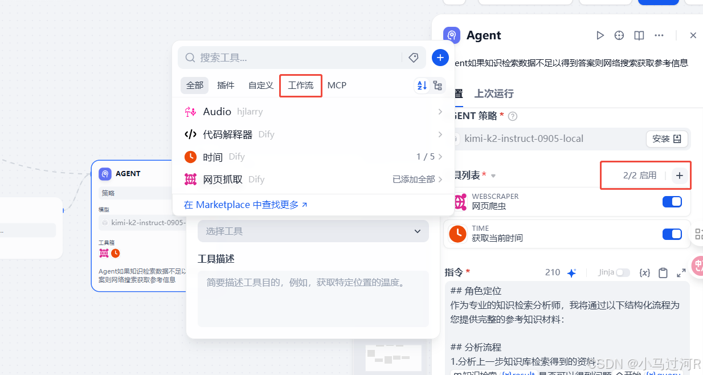The height and width of the screenshot is (375, 703).
Task: Click the help question mark next to AGENT 策略
Action: [513, 116]
